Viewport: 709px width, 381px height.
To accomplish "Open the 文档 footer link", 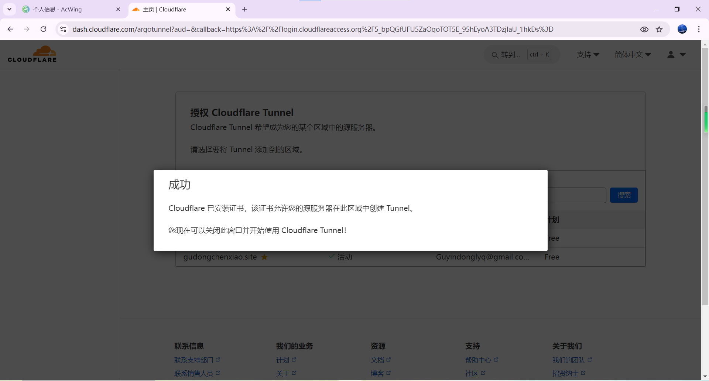I will pyautogui.click(x=381, y=360).
